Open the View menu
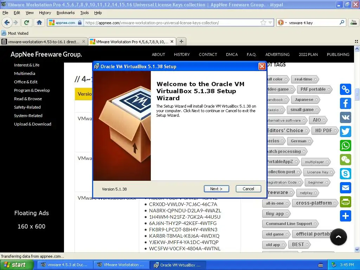This screenshot has height=270, width=360. (x=30, y=13)
